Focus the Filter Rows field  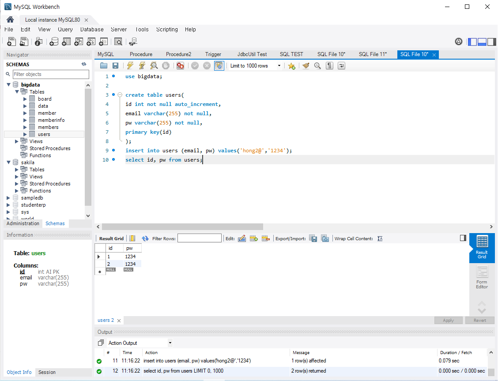(x=200, y=238)
